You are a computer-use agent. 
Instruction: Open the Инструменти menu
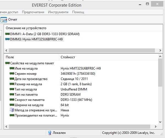(58, 12)
